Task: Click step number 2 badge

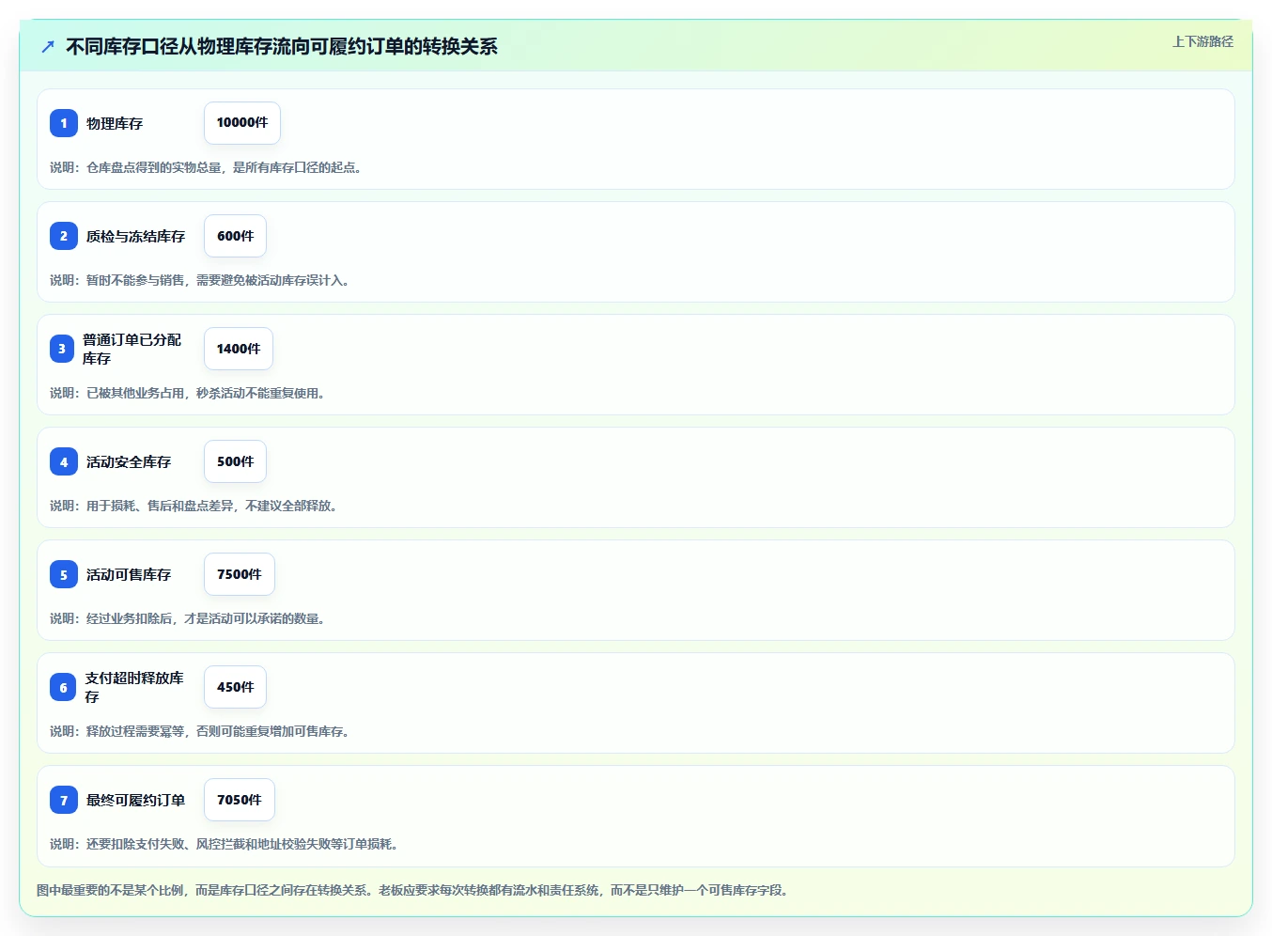Action: tap(64, 236)
